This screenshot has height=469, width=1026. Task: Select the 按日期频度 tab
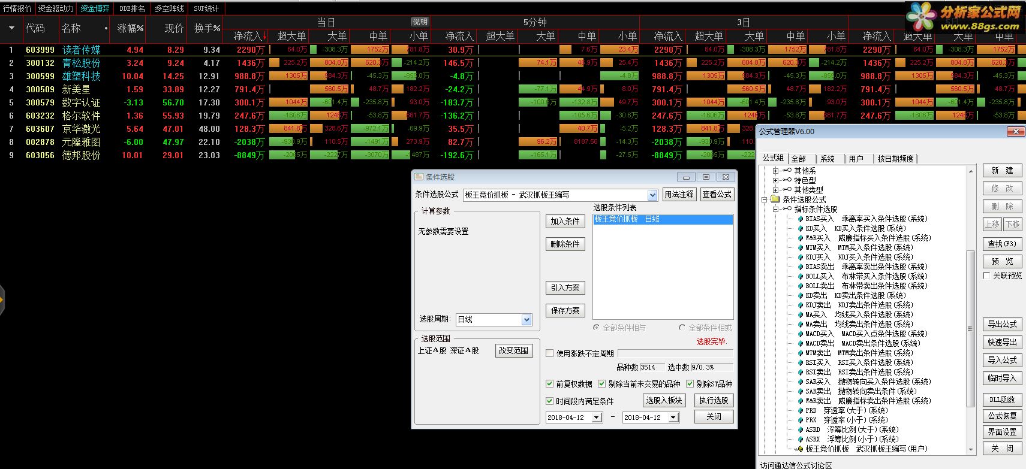point(895,159)
